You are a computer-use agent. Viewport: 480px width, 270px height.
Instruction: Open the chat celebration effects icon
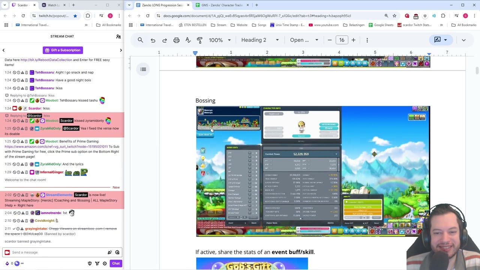[x=109, y=252]
